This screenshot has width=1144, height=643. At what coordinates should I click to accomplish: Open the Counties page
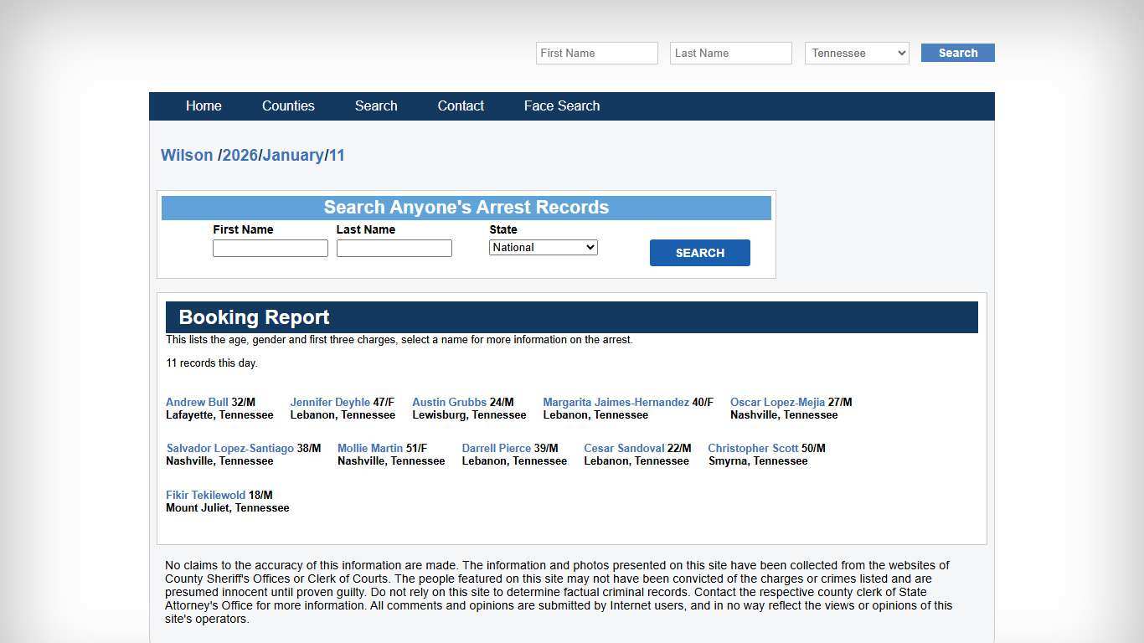pos(288,105)
